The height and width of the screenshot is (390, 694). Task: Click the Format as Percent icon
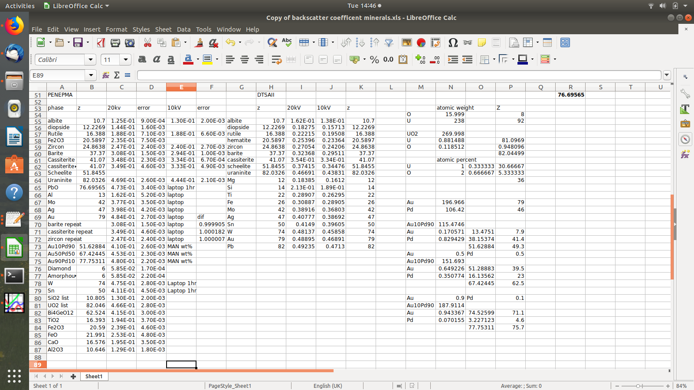(374, 60)
